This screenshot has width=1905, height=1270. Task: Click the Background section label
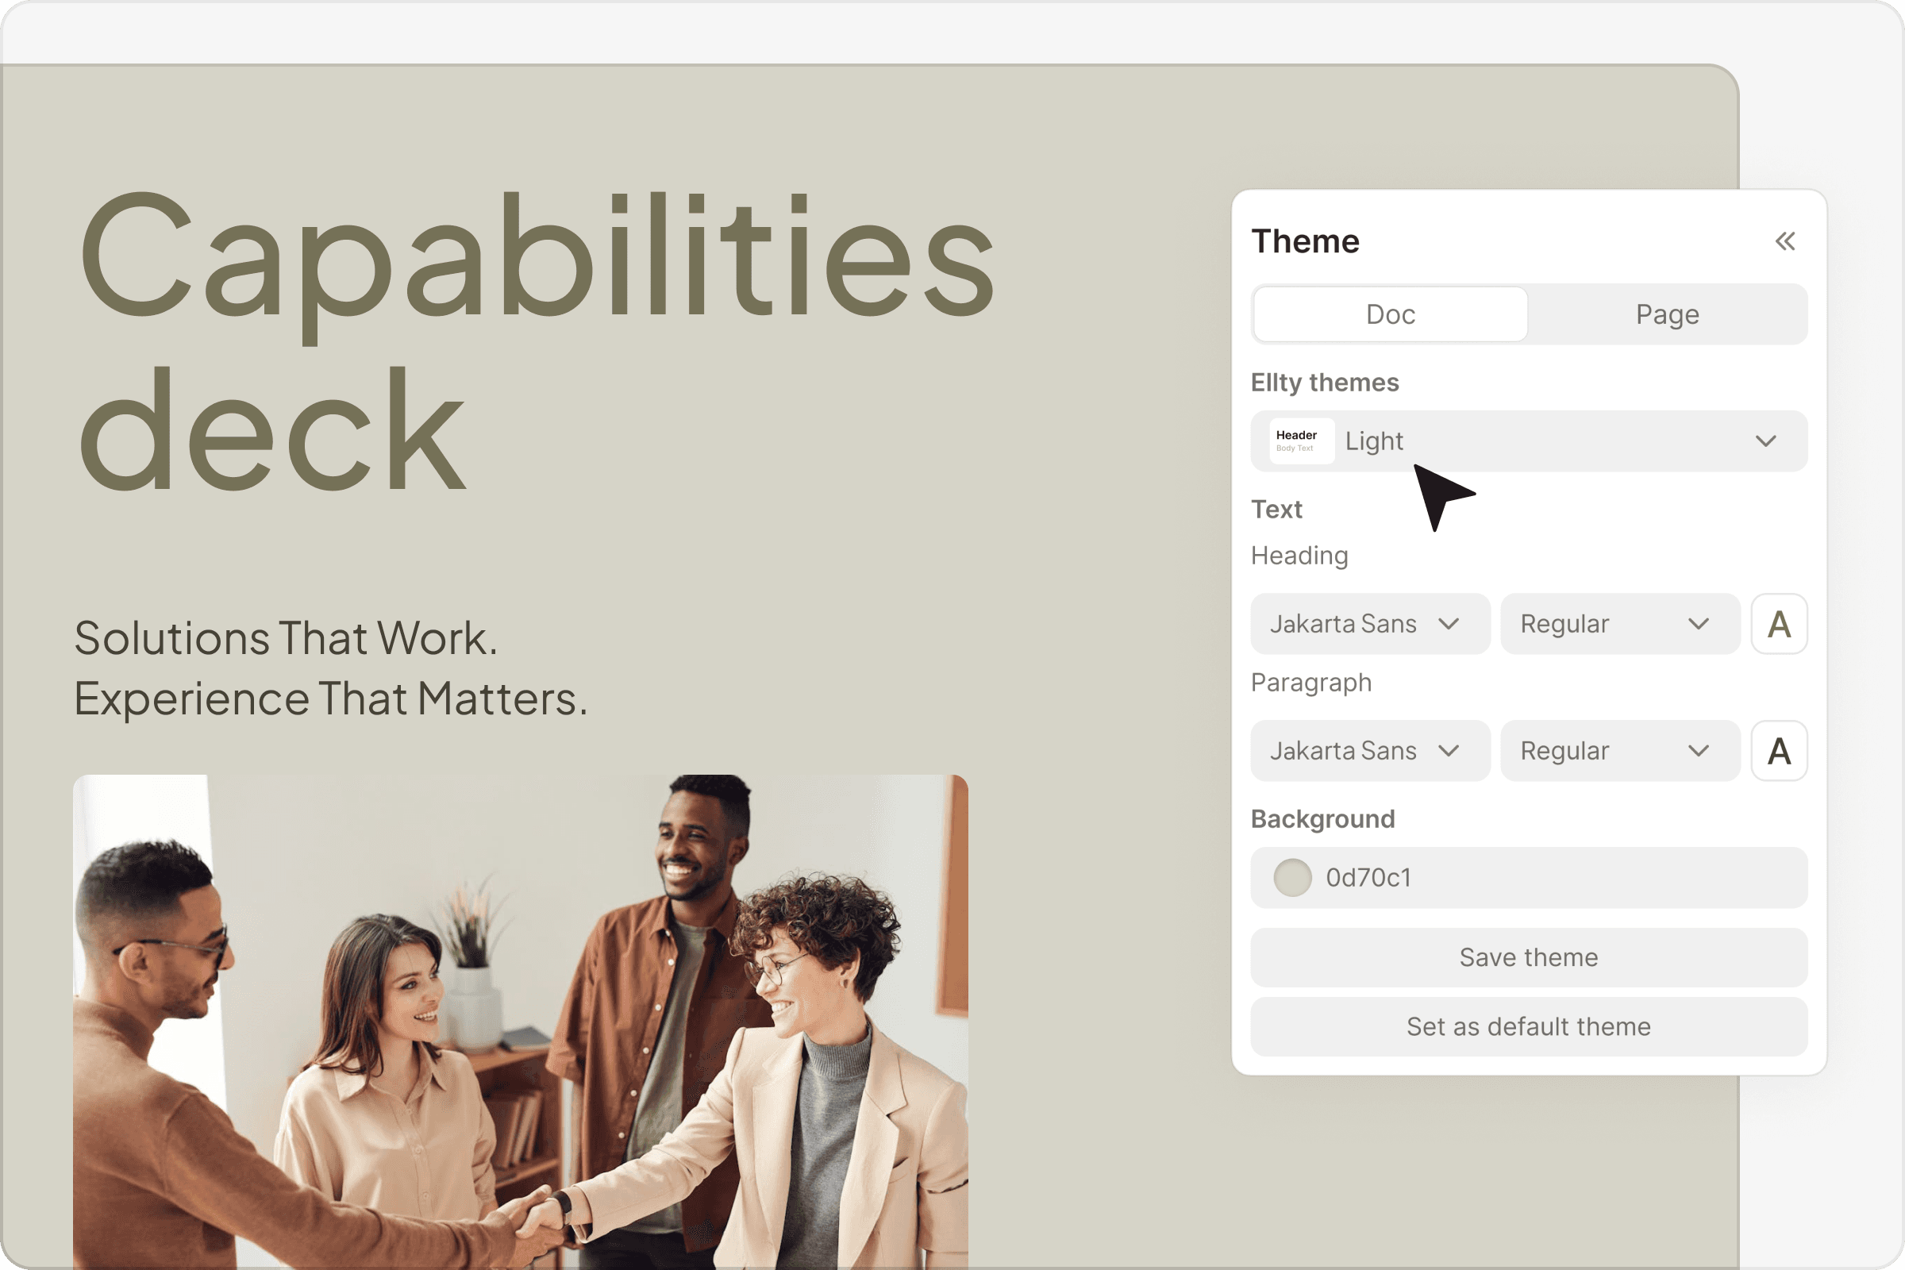pyautogui.click(x=1322, y=819)
